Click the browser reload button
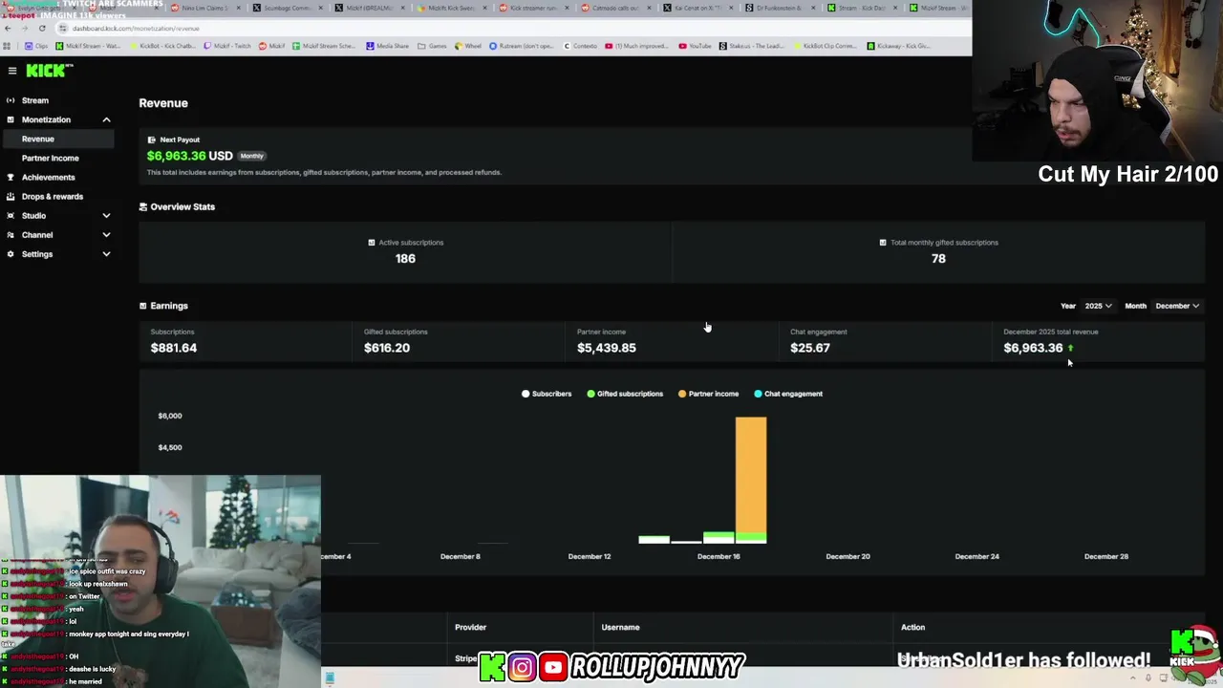The width and height of the screenshot is (1223, 688). [x=42, y=28]
